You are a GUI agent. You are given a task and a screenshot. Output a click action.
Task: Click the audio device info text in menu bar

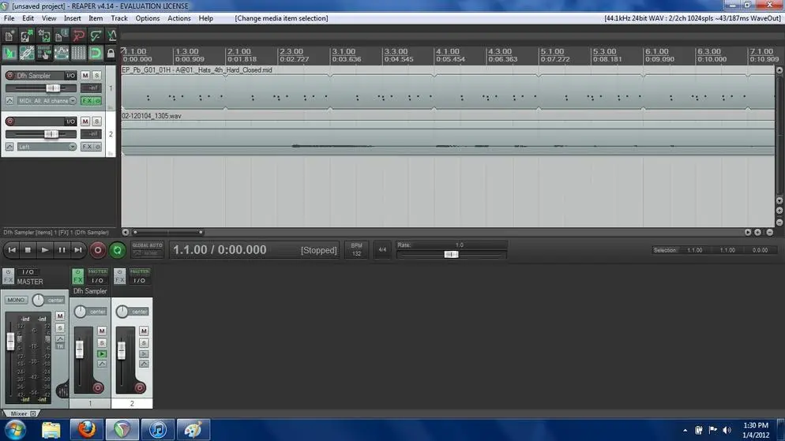click(693, 18)
